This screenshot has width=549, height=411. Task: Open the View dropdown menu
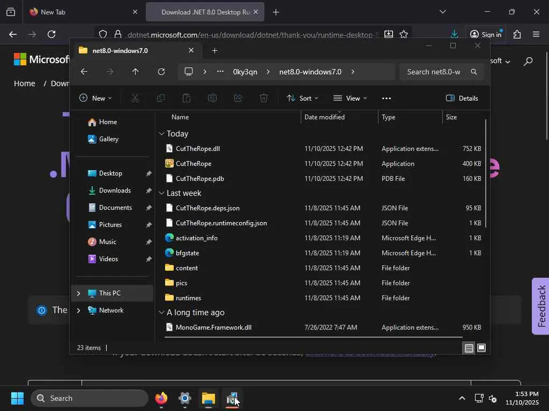click(x=350, y=98)
